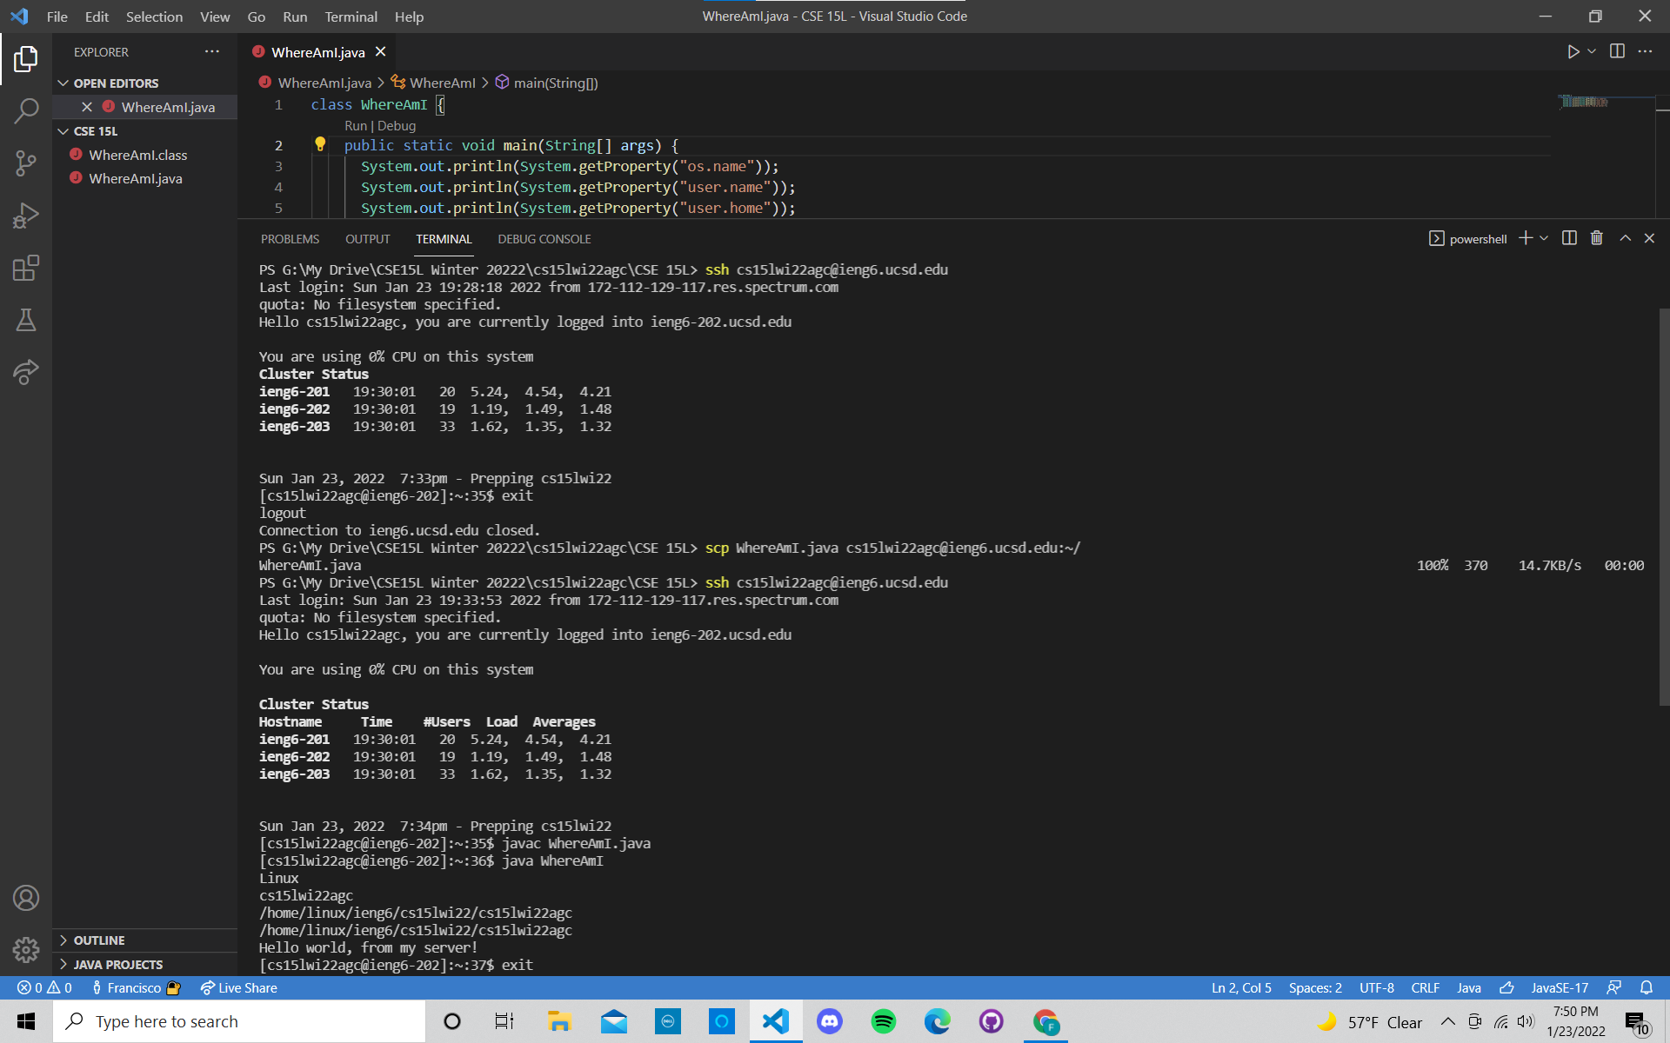This screenshot has height=1043, width=1670.
Task: Open the Live Share activity bar icon
Action: point(26,372)
